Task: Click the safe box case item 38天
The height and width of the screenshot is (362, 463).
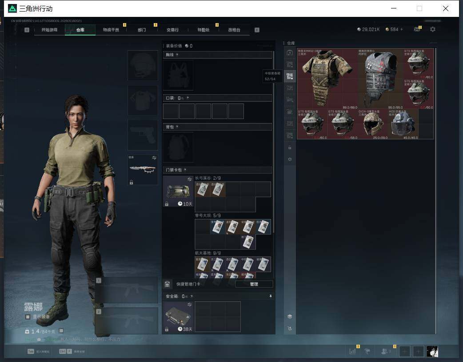Action: (178, 317)
